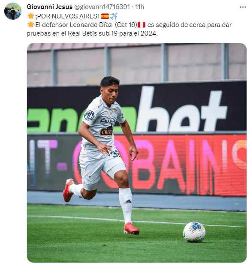This screenshot has height=266, width=250.
Task: Click the sun emoji before El defensor
Action: pos(31,25)
